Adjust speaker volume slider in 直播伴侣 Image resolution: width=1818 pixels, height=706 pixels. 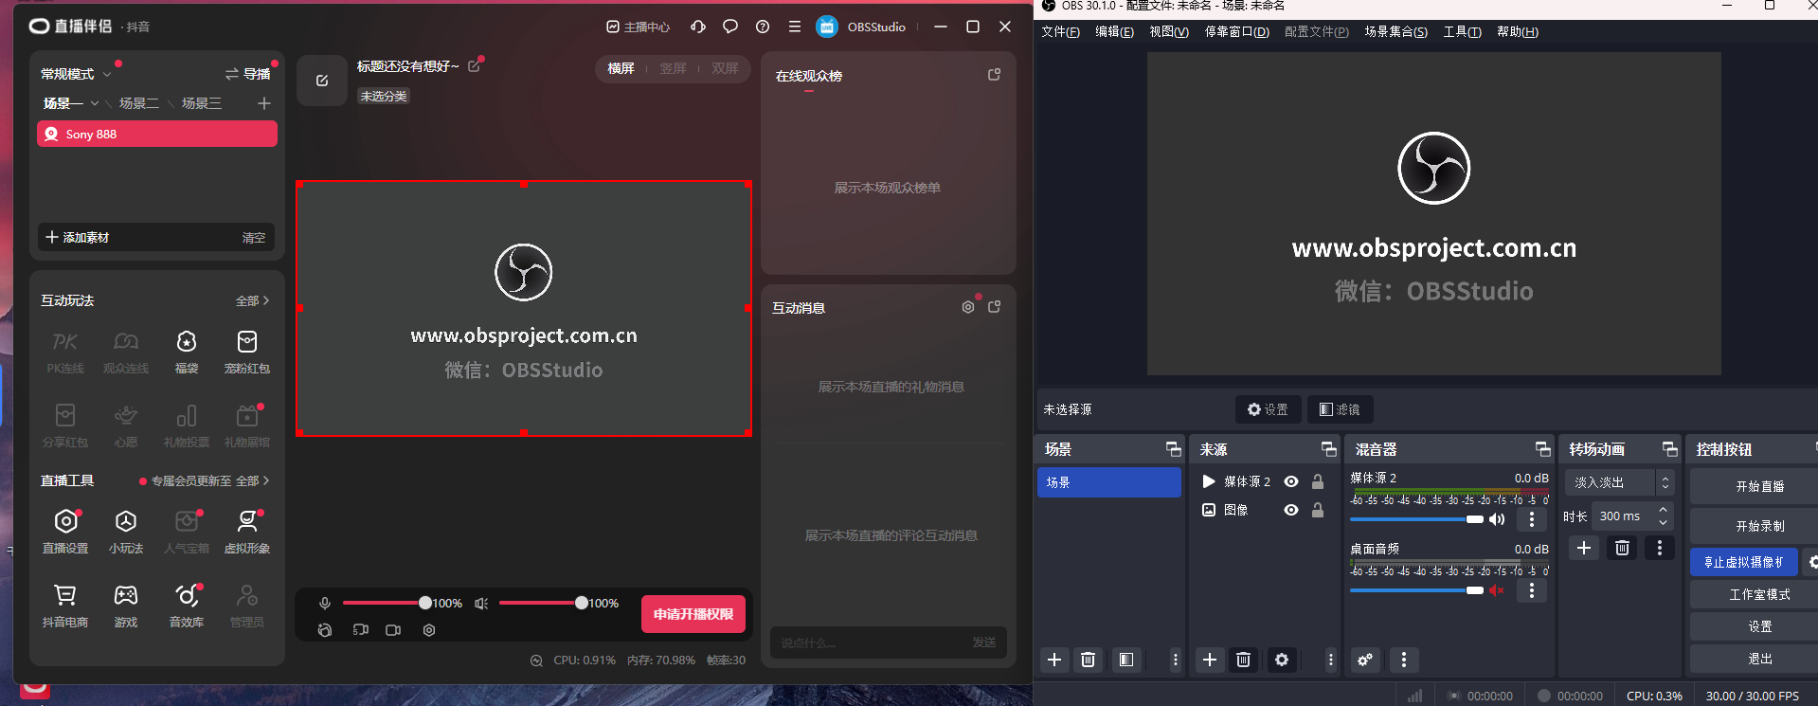(x=541, y=603)
